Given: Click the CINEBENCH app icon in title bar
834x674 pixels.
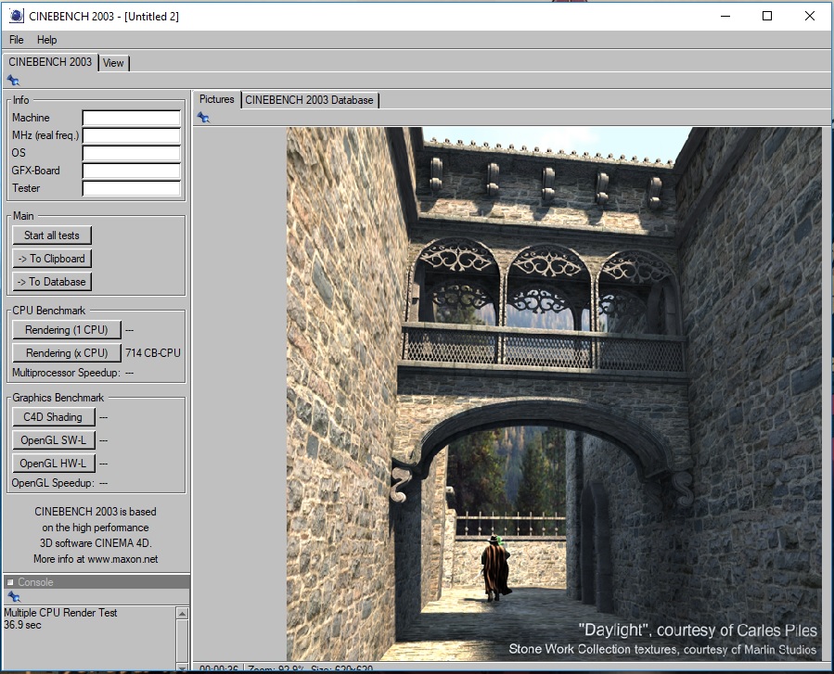Looking at the screenshot, I should coord(16,16).
